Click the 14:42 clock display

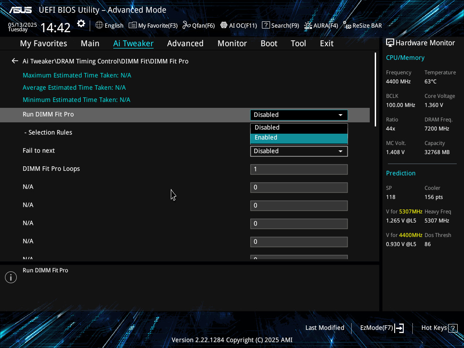pyautogui.click(x=55, y=28)
